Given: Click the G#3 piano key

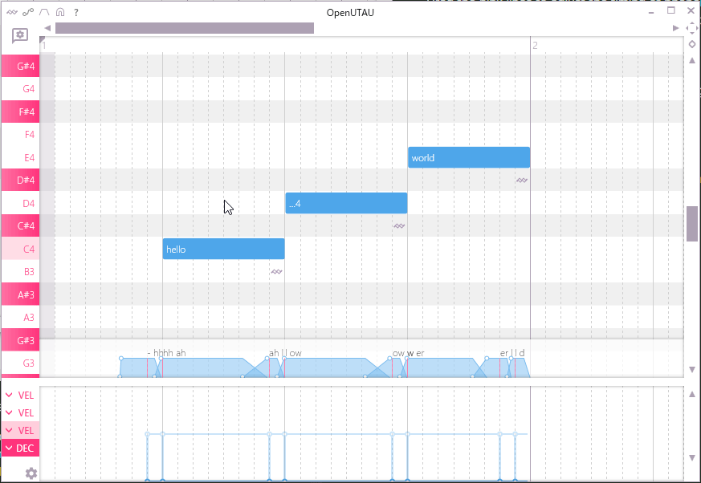Looking at the screenshot, I should (20, 340).
